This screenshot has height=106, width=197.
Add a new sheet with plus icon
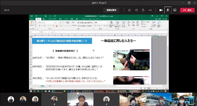(x=50, y=86)
